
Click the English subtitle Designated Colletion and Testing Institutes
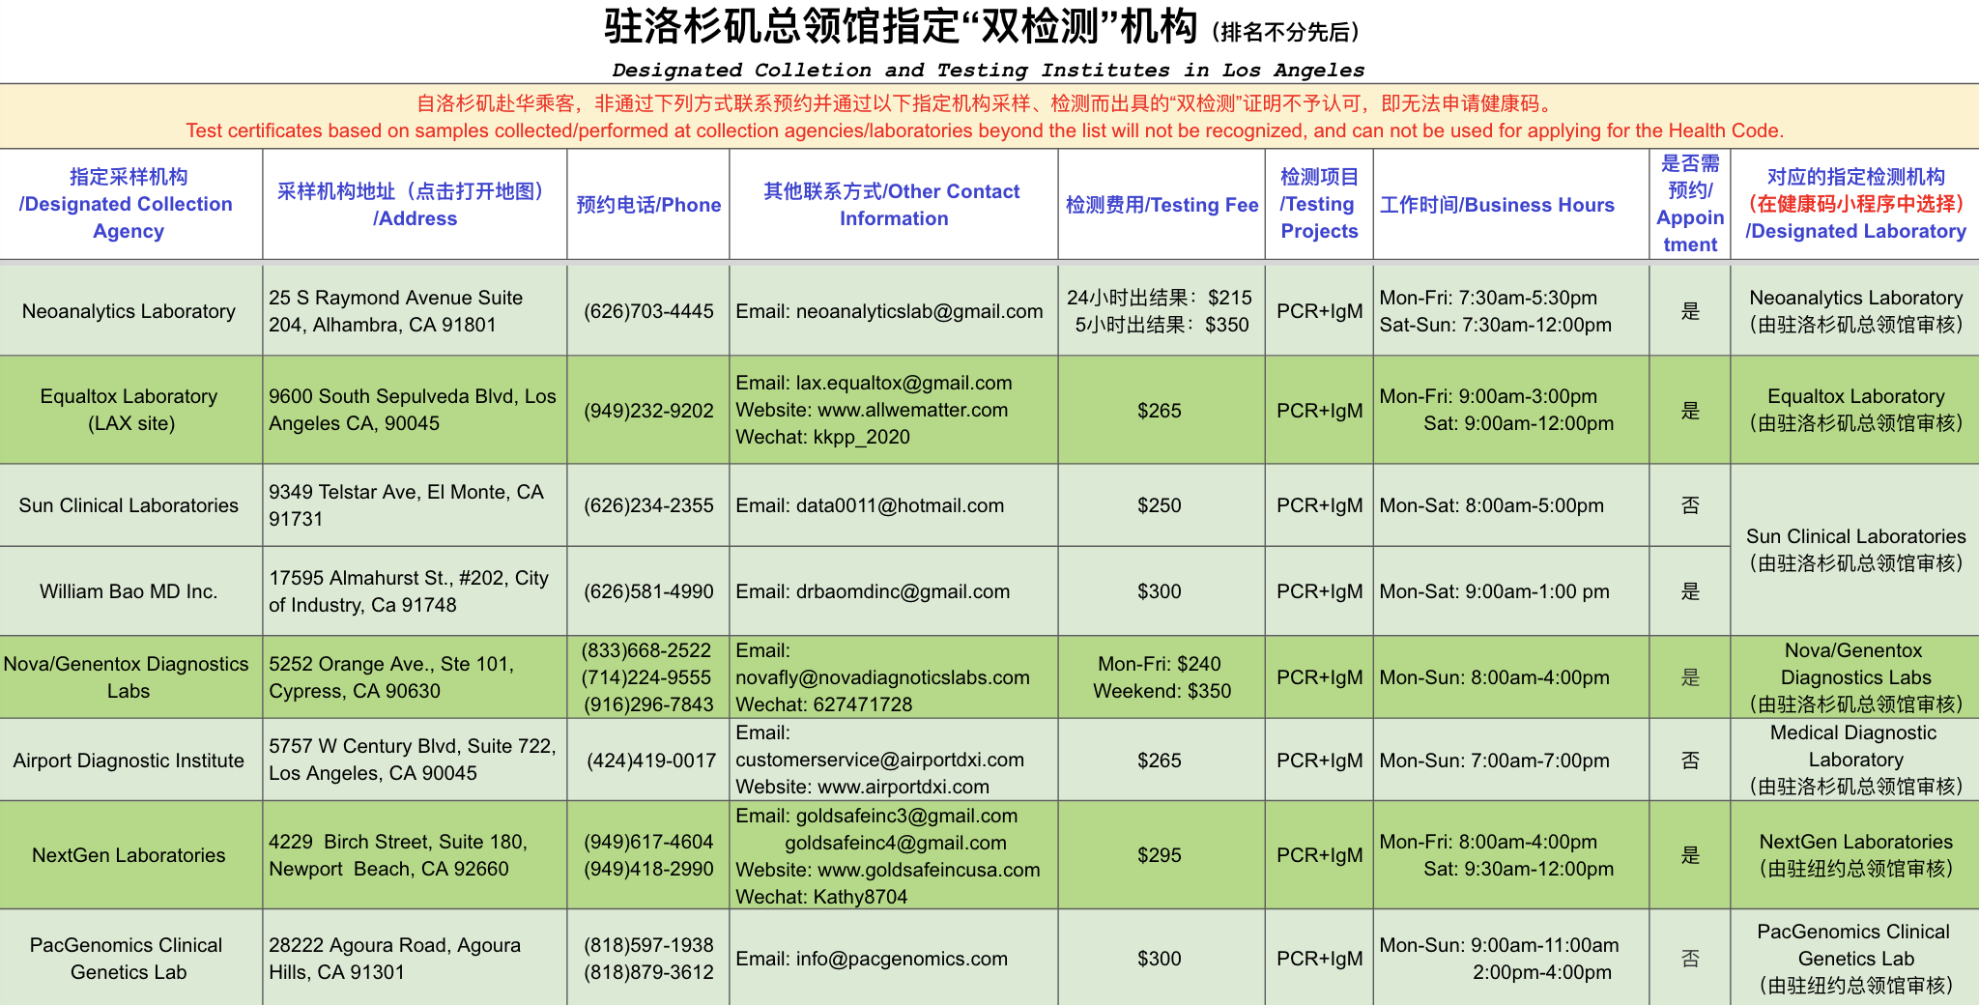tap(988, 70)
